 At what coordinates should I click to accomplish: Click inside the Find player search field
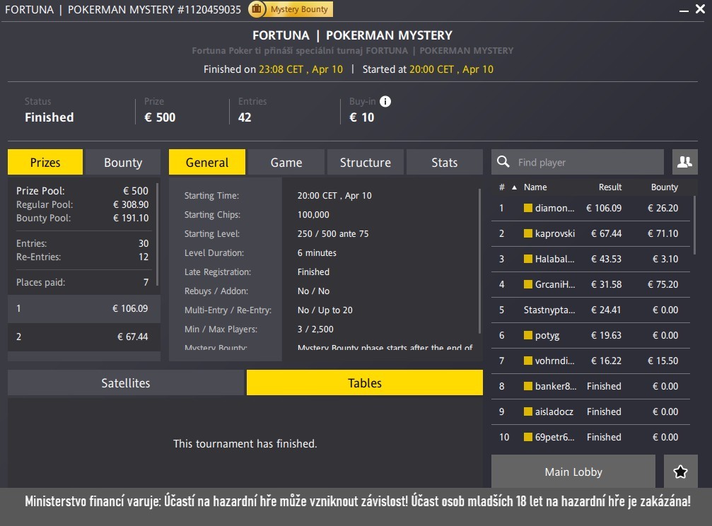(580, 162)
